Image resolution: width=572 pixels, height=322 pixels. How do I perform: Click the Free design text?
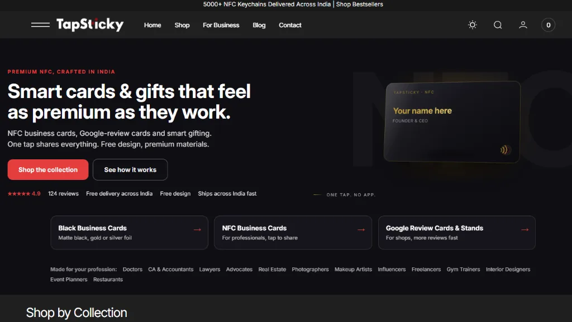pyautogui.click(x=175, y=193)
